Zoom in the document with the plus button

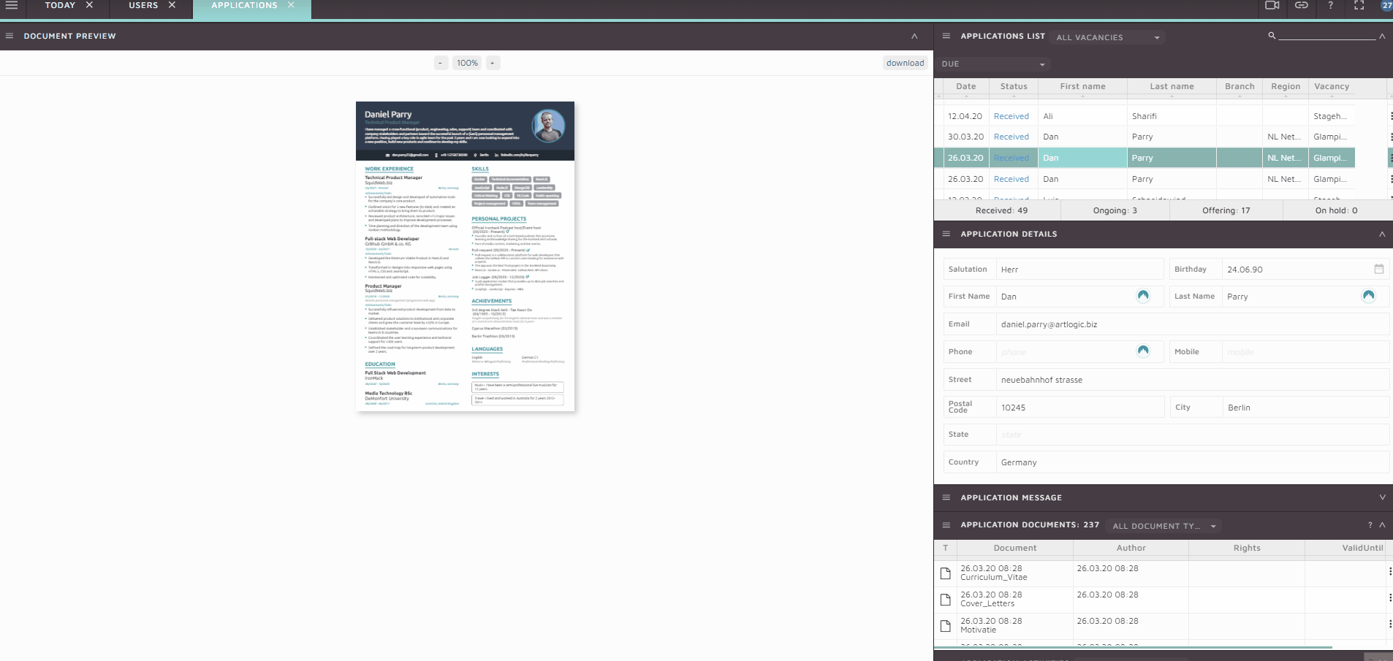(x=493, y=63)
